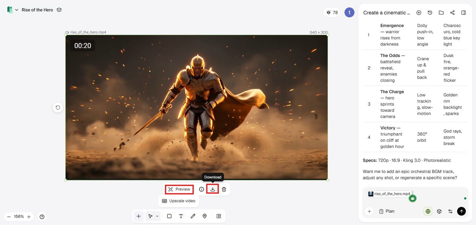
Task: Click the rise_of_the_hero.mp4 attachment chip
Action: (x=389, y=194)
